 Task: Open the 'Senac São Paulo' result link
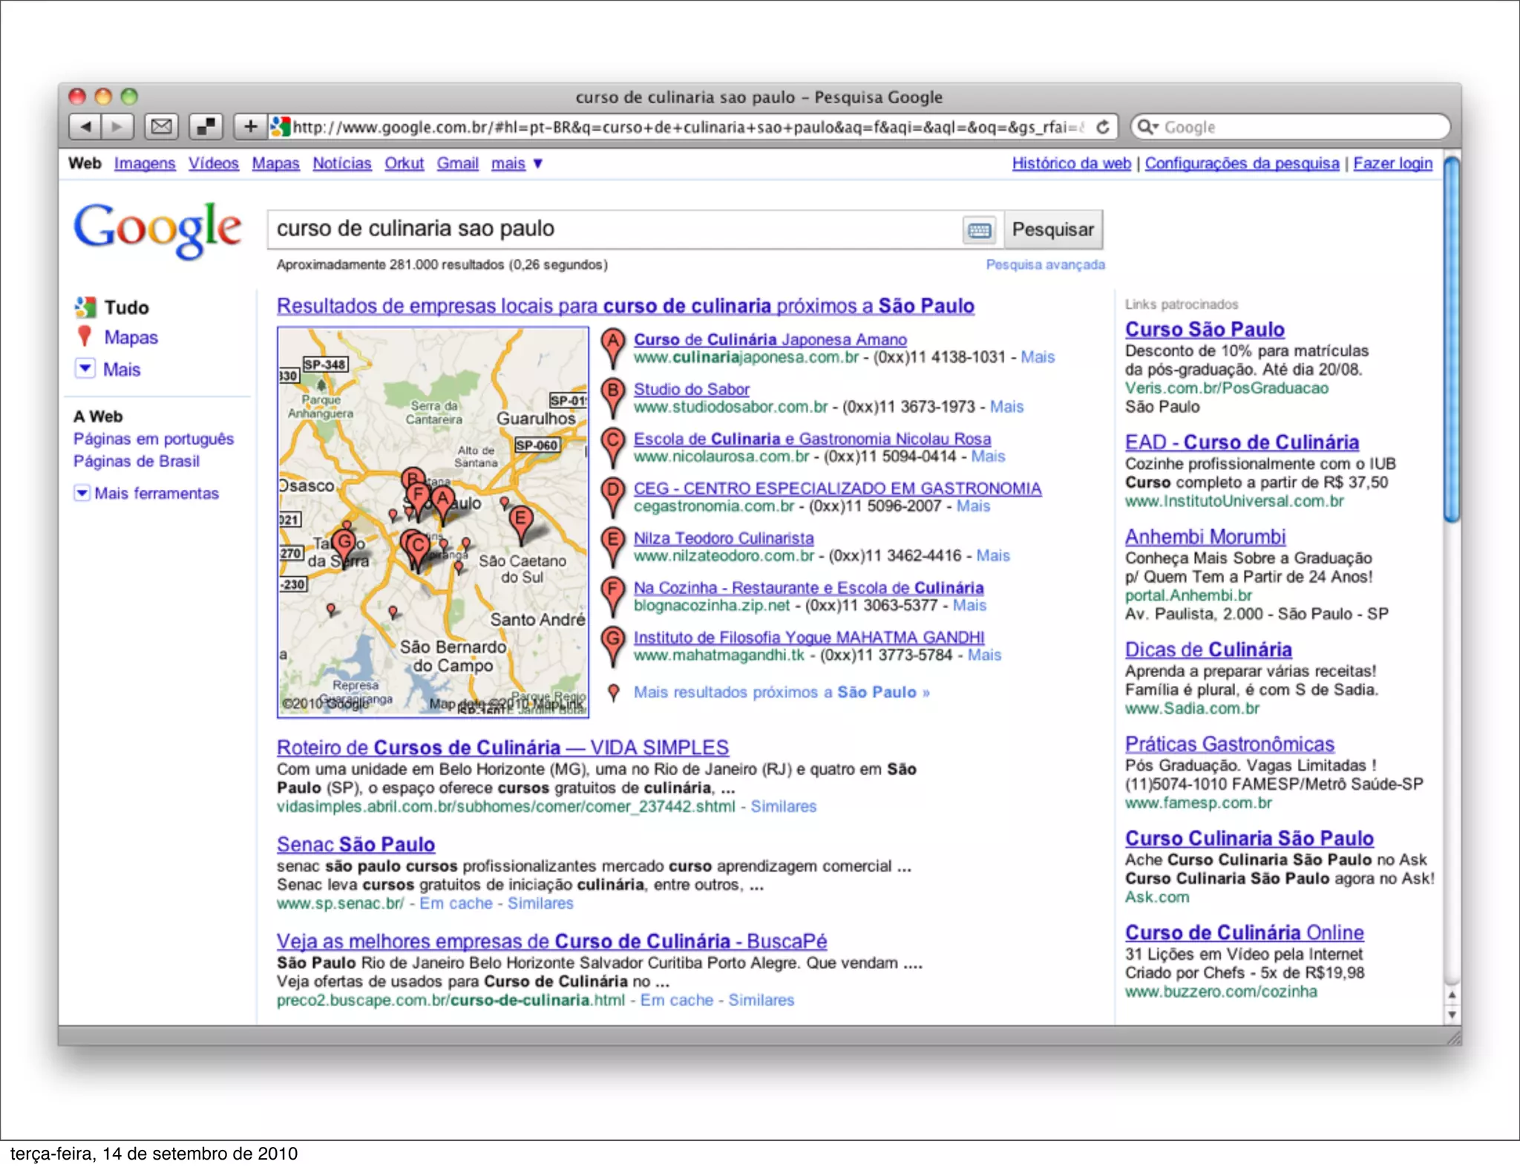[356, 844]
